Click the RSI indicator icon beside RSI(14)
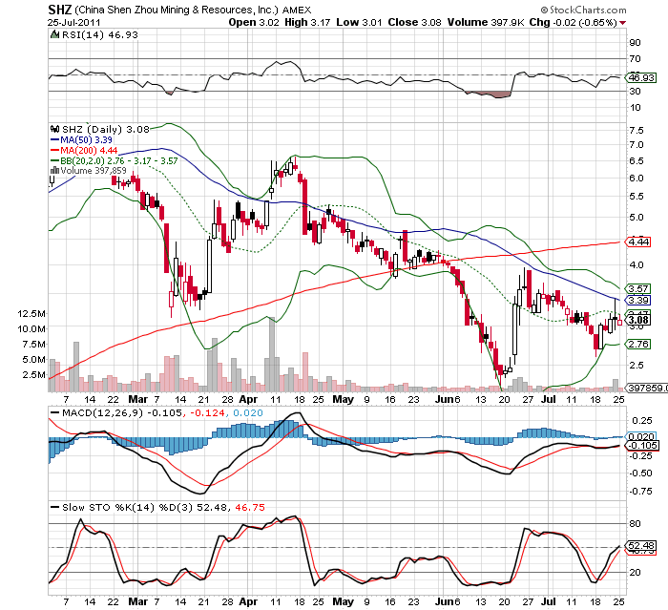Image resolution: width=668 pixels, height=610 pixels. 54,35
